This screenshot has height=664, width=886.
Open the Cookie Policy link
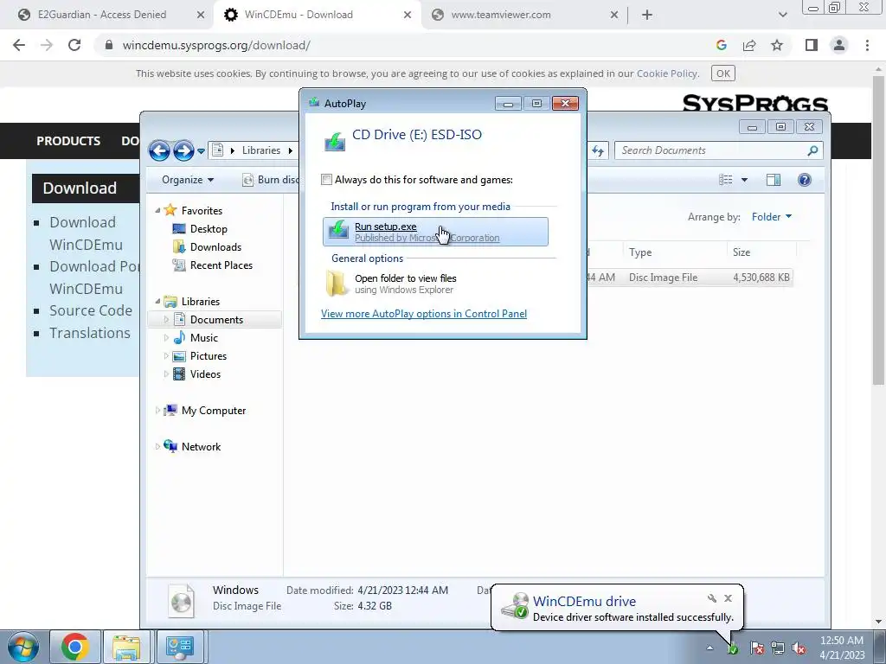[x=667, y=73]
